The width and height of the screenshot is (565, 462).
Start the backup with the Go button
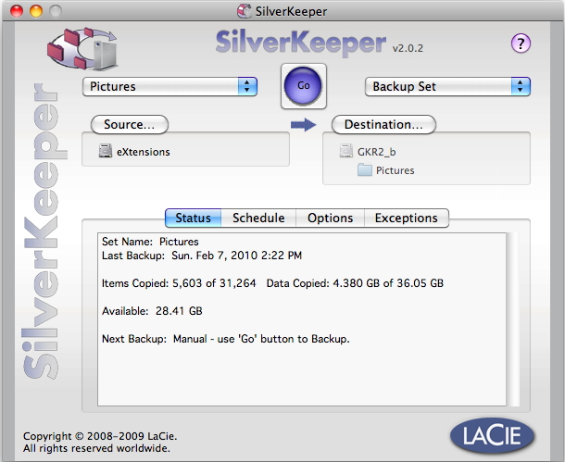pos(303,86)
